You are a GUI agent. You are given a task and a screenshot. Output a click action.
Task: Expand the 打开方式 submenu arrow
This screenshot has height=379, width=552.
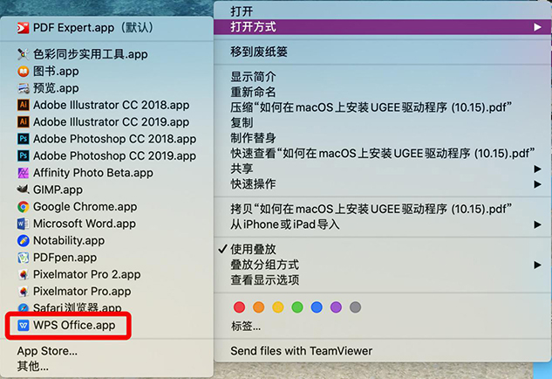[537, 27]
